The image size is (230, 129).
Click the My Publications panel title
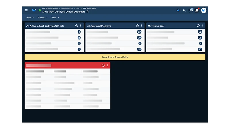(156, 26)
